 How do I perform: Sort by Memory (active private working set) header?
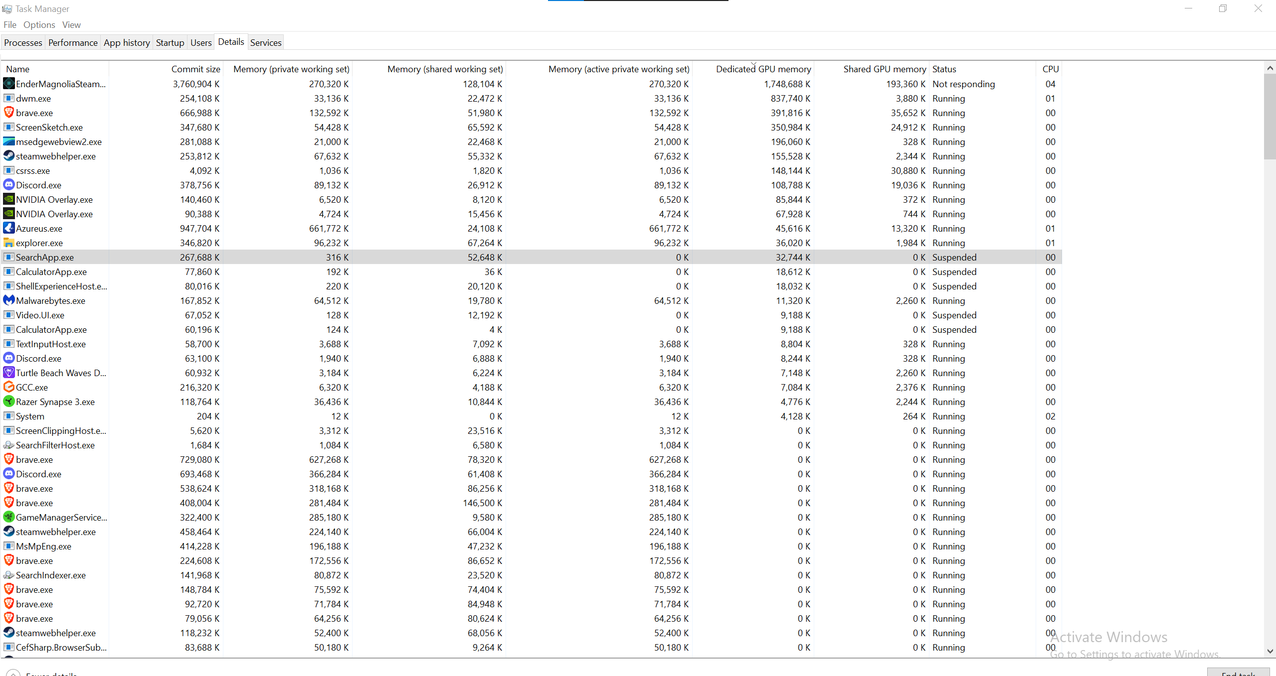pyautogui.click(x=599, y=69)
